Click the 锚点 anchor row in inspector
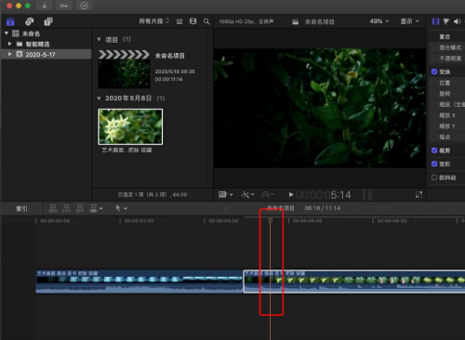 coord(447,137)
